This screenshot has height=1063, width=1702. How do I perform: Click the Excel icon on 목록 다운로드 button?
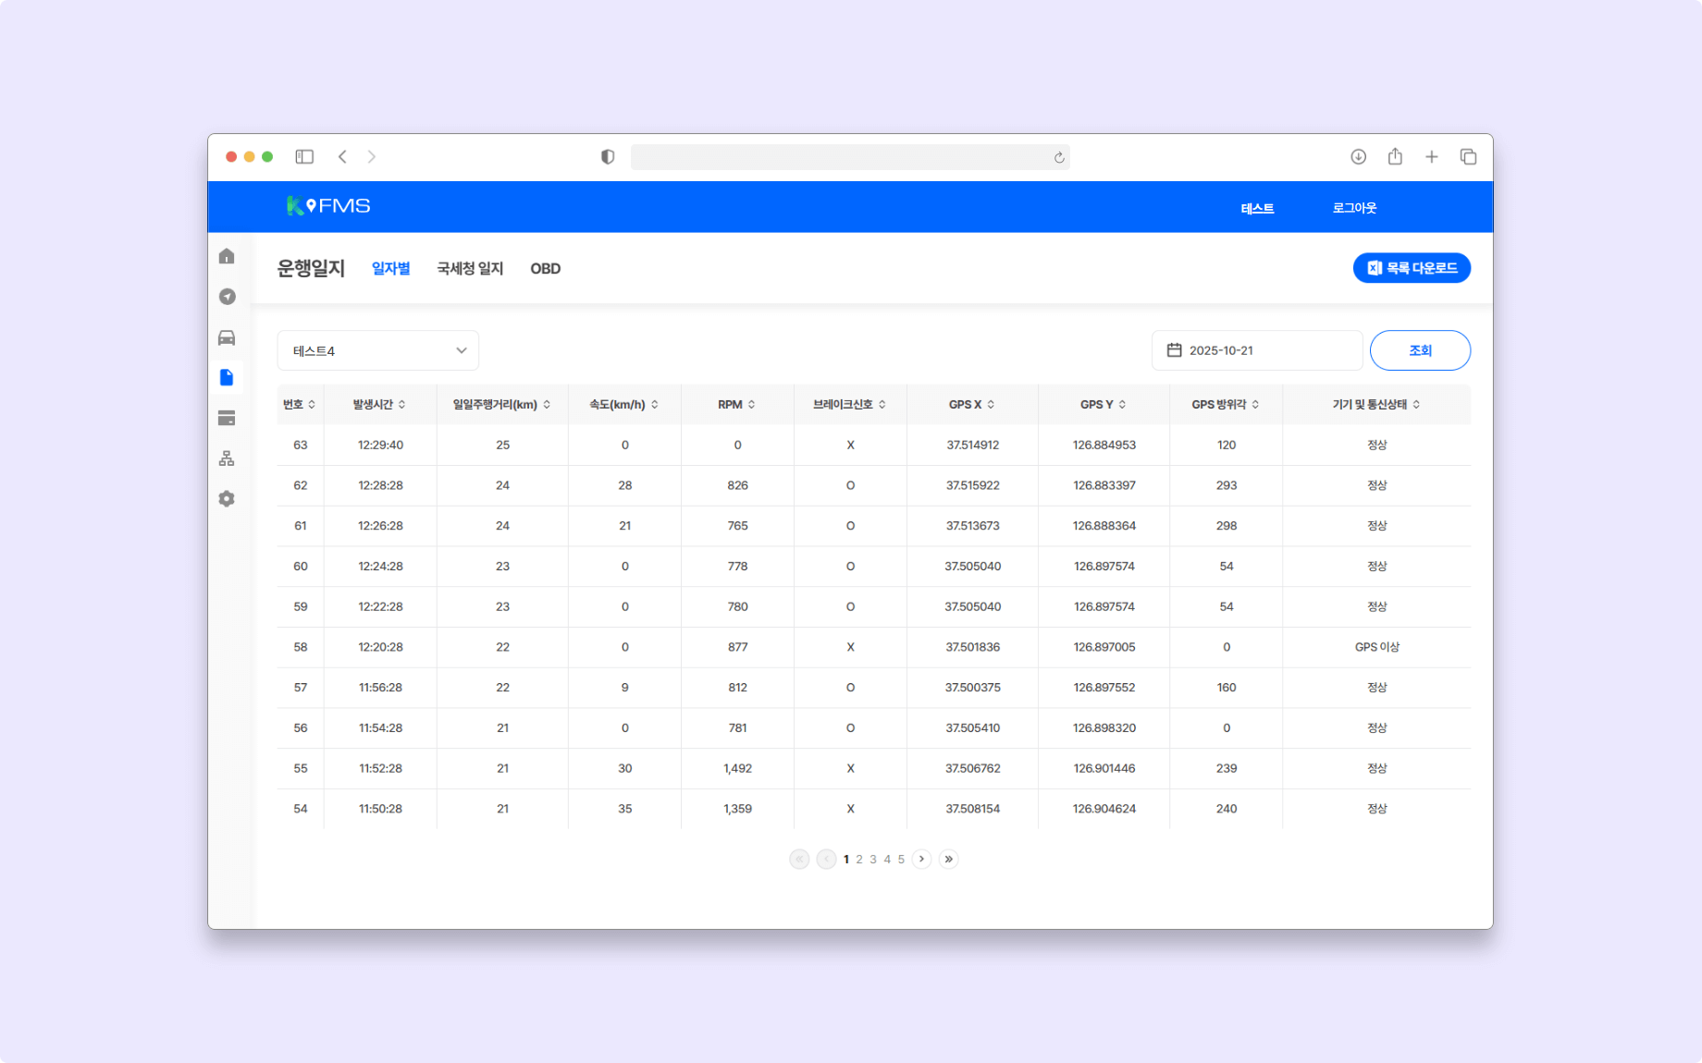click(x=1372, y=268)
